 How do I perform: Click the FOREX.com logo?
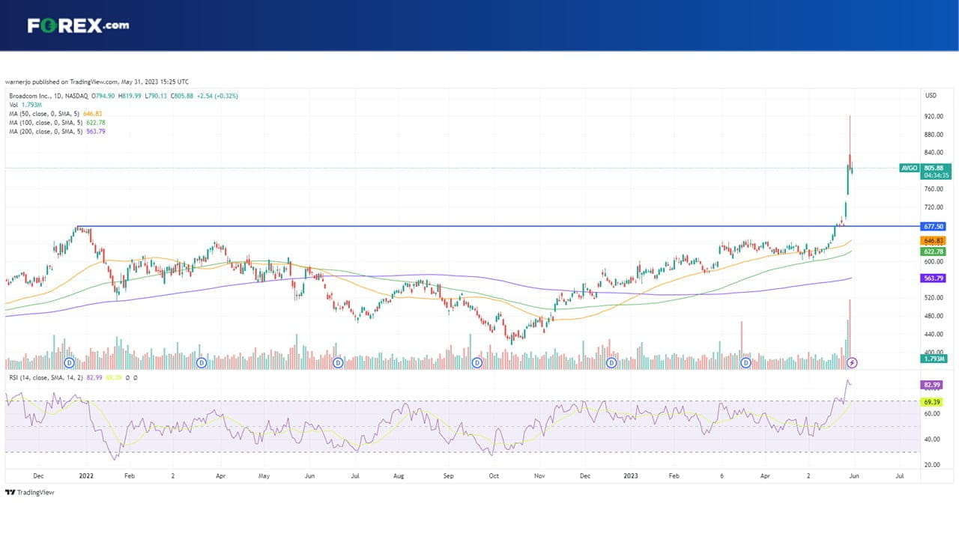78,25
